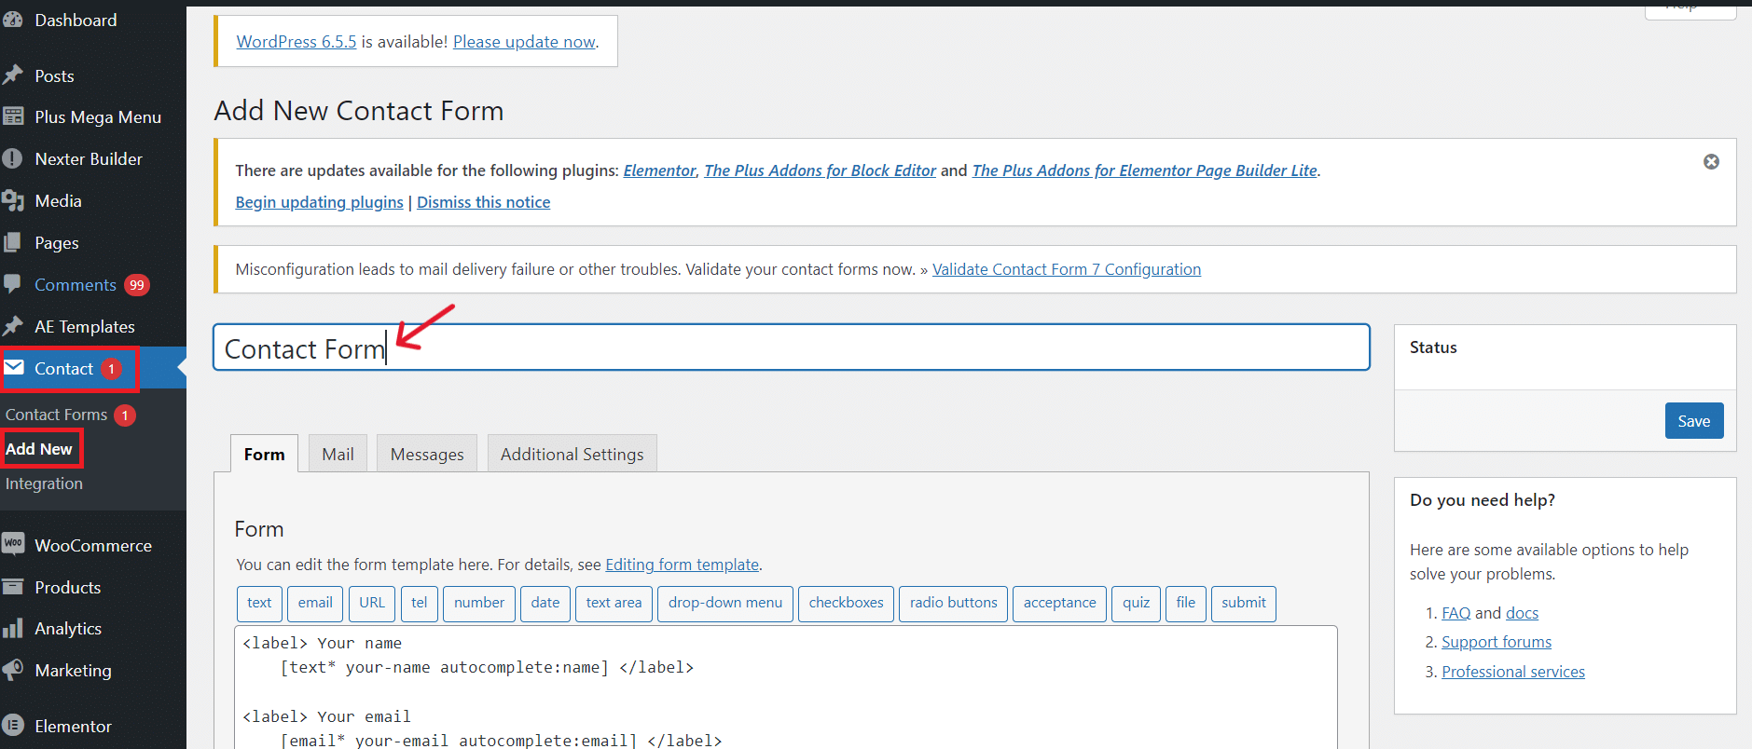Click the Contact Forms count badge
Viewport: 1752px width, 749px height.
125,415
